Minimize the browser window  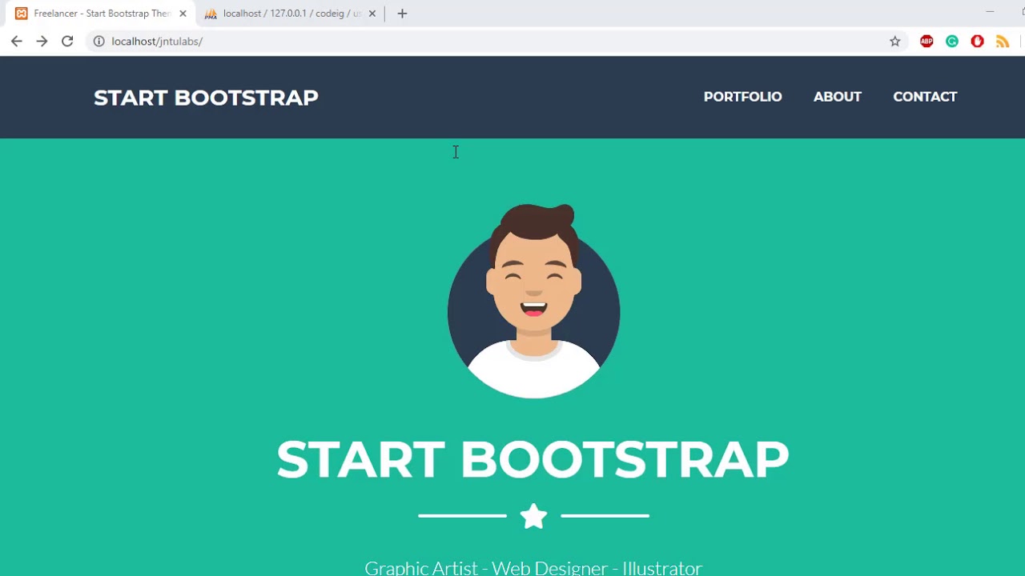[x=990, y=12]
